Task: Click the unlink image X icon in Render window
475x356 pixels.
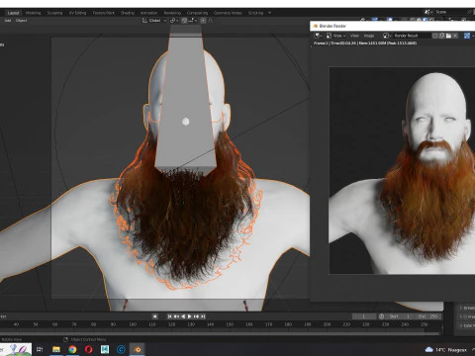Action: (x=455, y=36)
